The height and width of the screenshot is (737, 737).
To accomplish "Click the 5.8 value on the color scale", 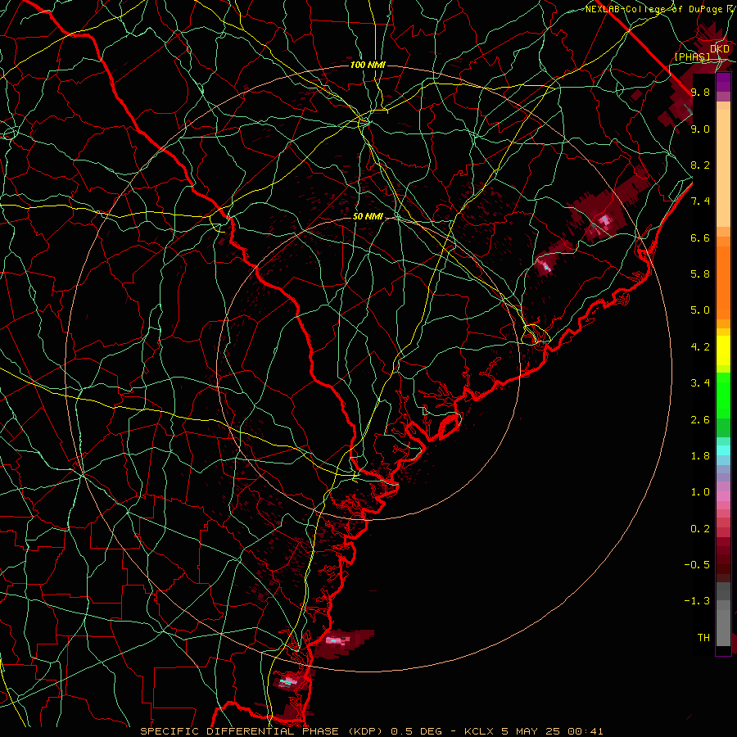I will [700, 274].
